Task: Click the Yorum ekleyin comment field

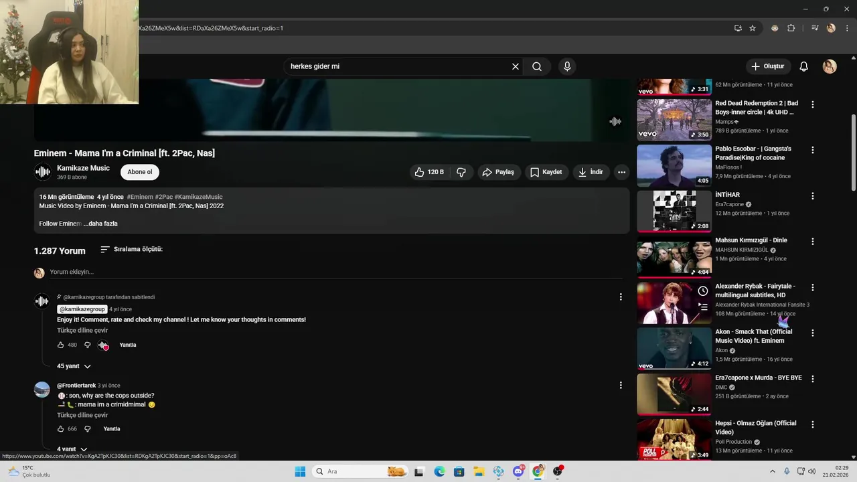Action: point(335,272)
